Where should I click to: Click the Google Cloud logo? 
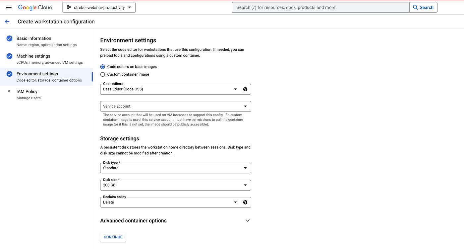click(x=35, y=7)
